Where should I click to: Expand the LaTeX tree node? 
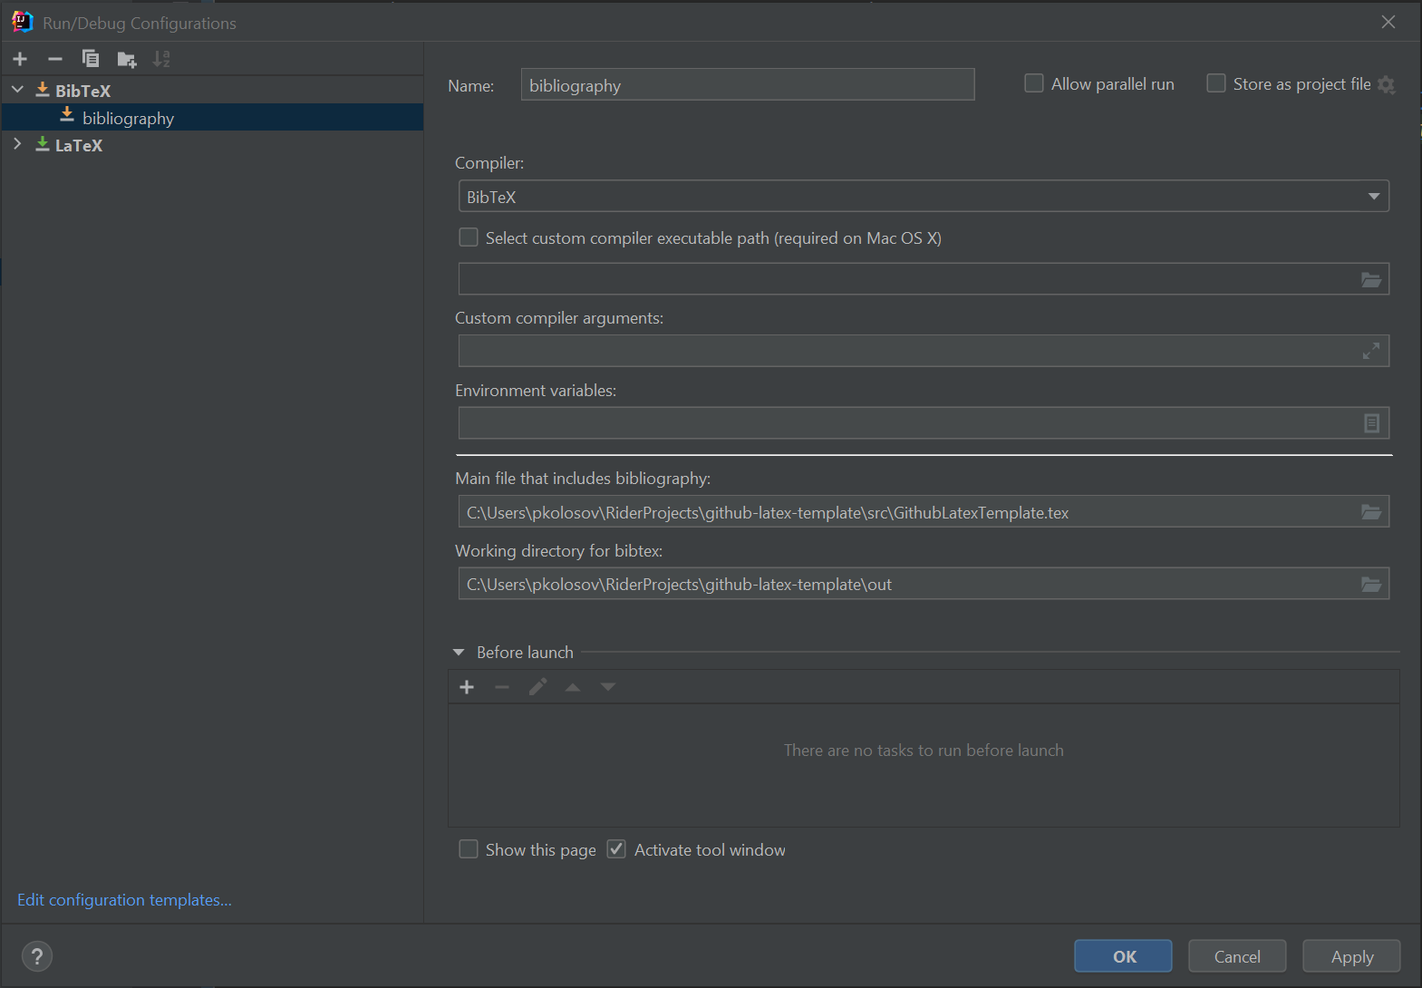(17, 144)
